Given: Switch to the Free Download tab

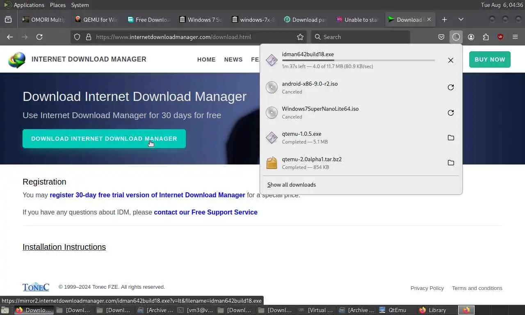Looking at the screenshot, I should coord(148,19).
